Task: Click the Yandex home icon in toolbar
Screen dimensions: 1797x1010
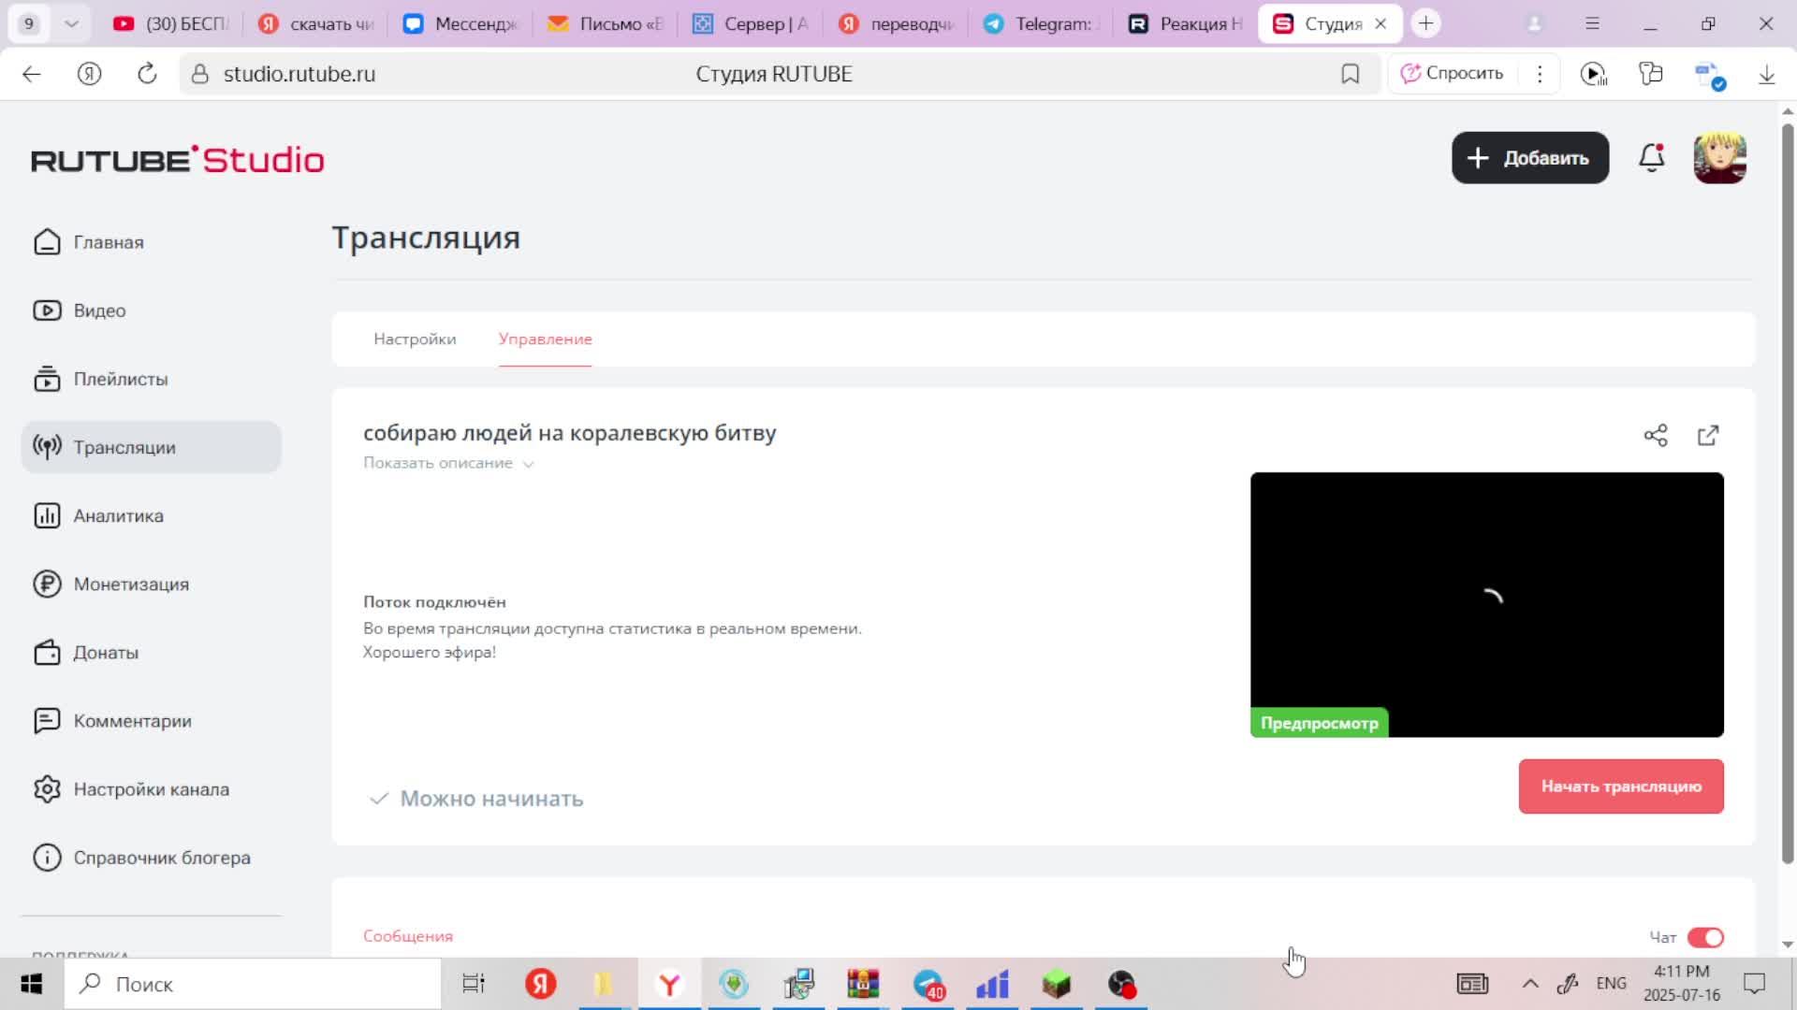Action: pyautogui.click(x=89, y=74)
